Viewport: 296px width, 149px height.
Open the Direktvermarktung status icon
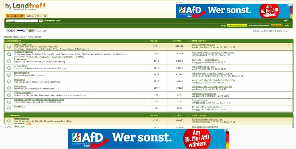pos(9,95)
